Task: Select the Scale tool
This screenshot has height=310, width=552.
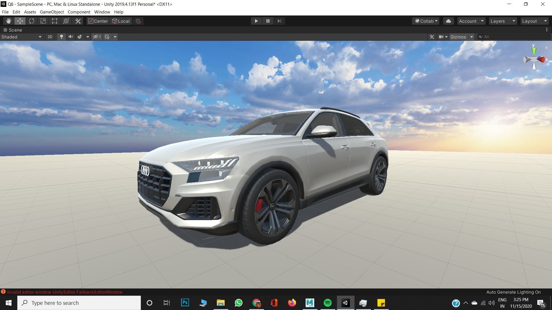Action: click(x=43, y=21)
